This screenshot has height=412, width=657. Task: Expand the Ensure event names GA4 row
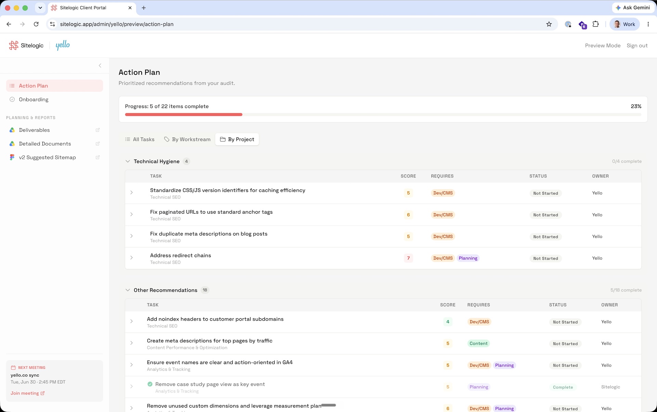click(131, 365)
